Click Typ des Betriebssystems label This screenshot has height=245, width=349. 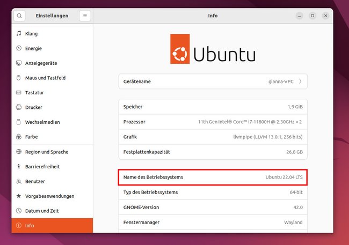pos(150,192)
